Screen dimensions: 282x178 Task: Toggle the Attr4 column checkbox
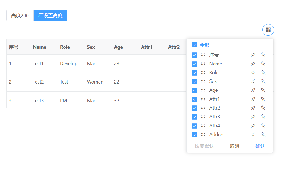point(194,126)
